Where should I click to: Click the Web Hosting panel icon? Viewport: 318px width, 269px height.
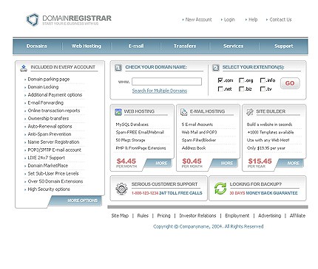(118, 112)
